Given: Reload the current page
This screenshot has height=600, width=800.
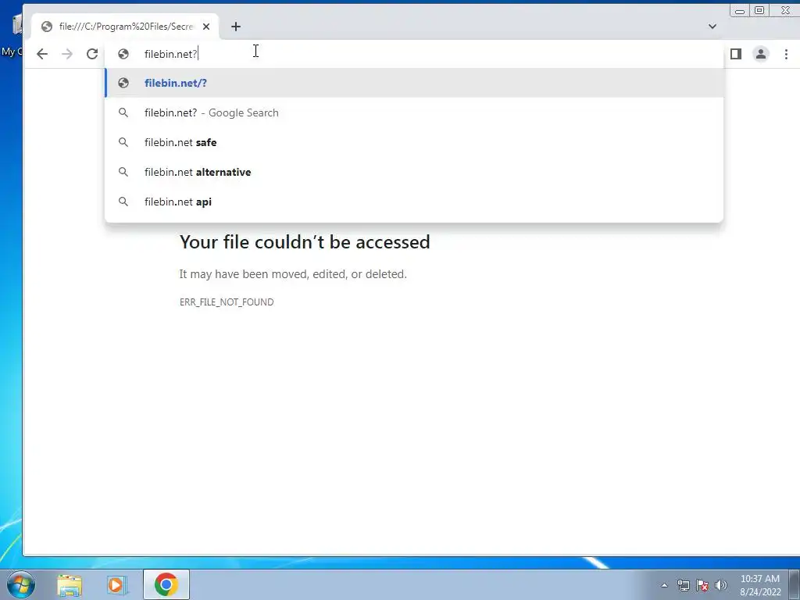Looking at the screenshot, I should 92,54.
